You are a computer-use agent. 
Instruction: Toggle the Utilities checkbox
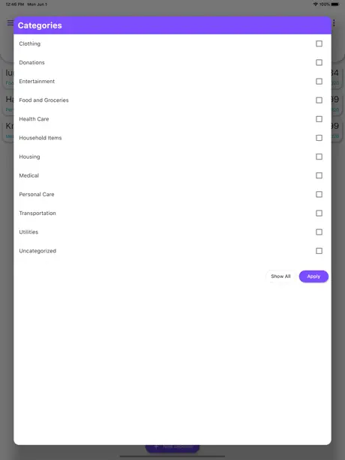(319, 232)
